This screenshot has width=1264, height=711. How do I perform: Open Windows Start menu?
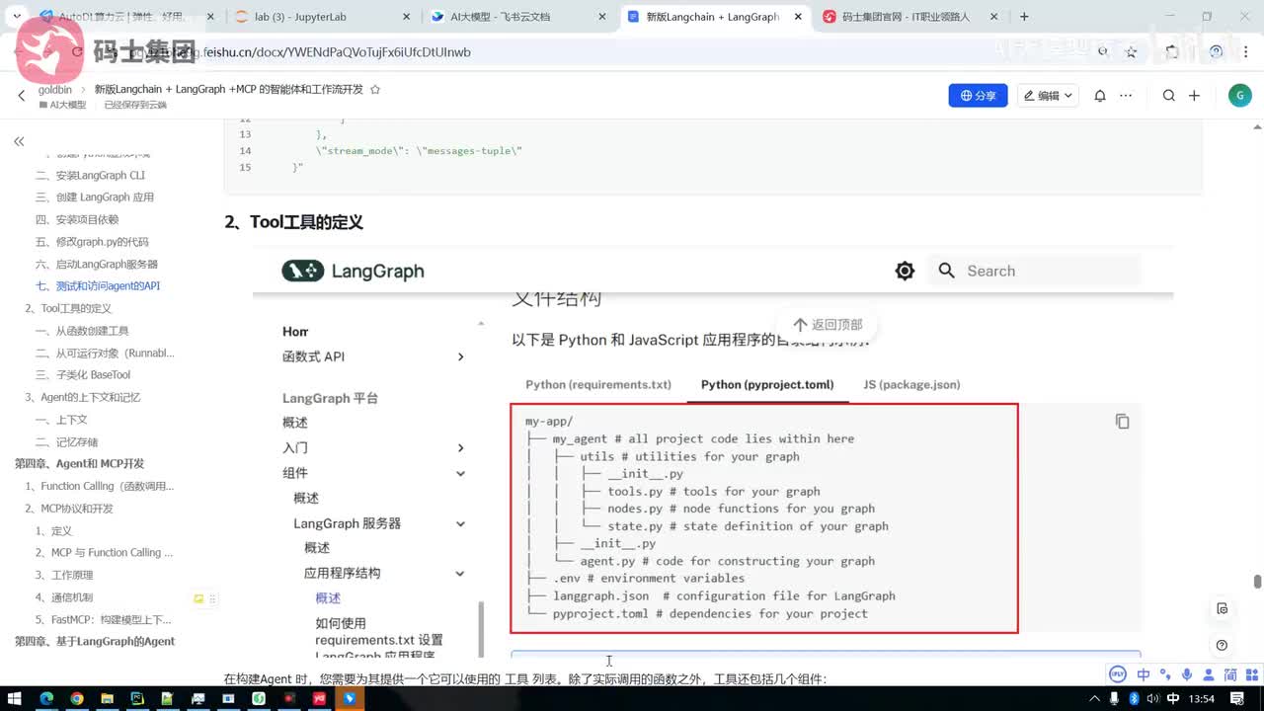(16, 698)
